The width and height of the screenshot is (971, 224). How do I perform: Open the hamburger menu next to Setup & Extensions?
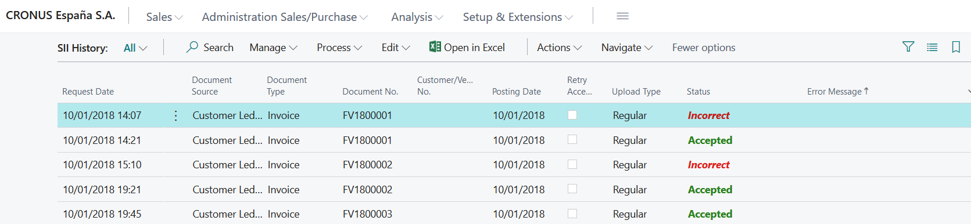tap(622, 16)
